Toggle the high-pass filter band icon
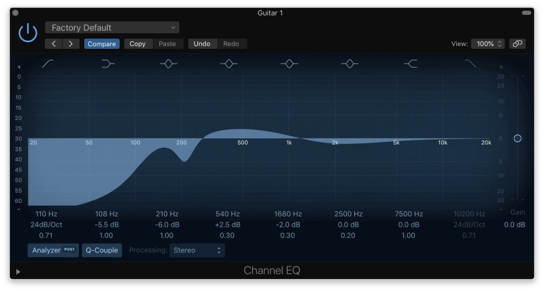 coord(48,64)
